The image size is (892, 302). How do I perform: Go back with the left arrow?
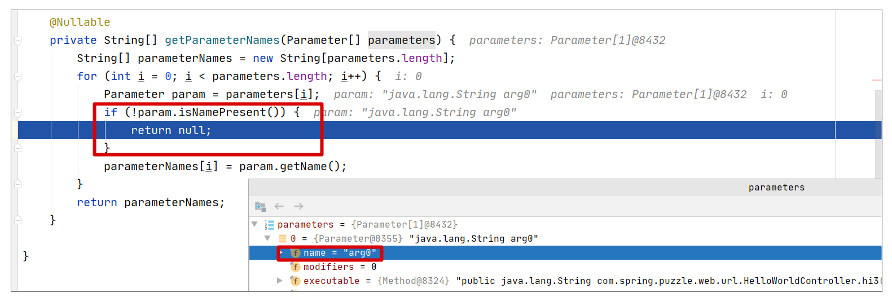click(x=279, y=206)
